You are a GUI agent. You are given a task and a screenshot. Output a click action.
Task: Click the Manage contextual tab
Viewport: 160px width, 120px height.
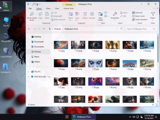pyautogui.click(x=69, y=4)
